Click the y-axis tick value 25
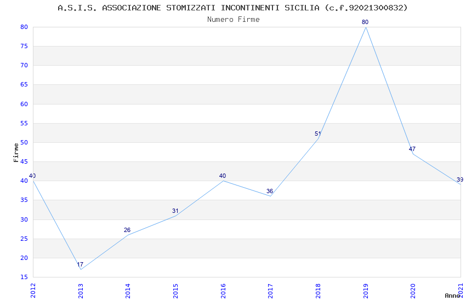466x301 pixels. coord(24,239)
